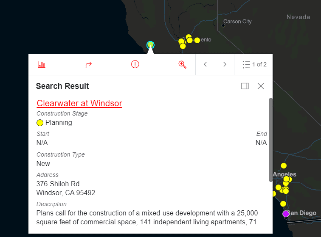Screen dimensions: 321x237
Task: Click the highlighted marker above the popup
Action: point(150,44)
